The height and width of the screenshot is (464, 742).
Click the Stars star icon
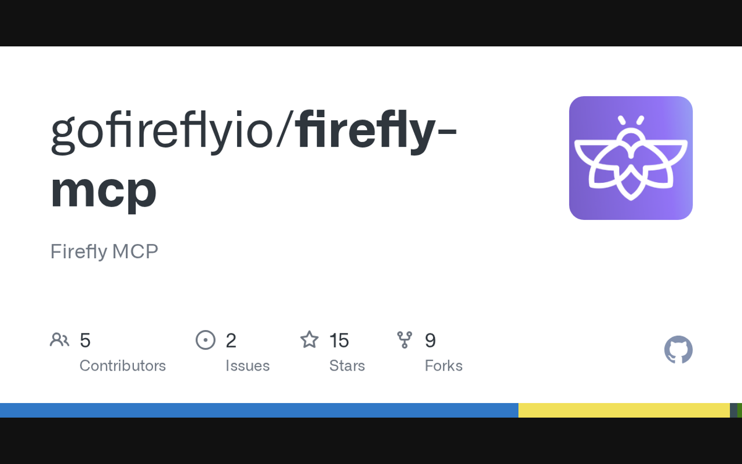(x=310, y=340)
